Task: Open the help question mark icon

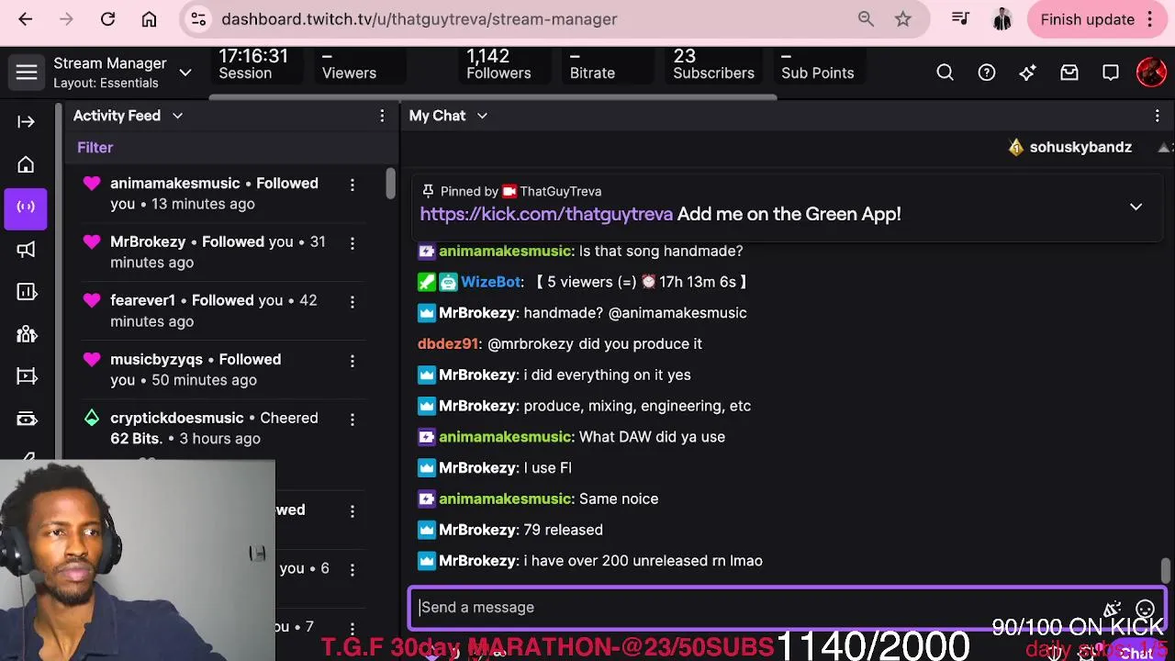Action: pos(987,73)
